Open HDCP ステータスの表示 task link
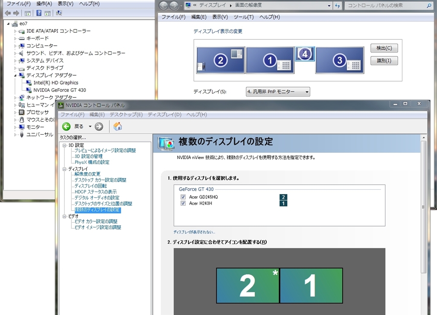The width and height of the screenshot is (437, 315). tap(96, 191)
